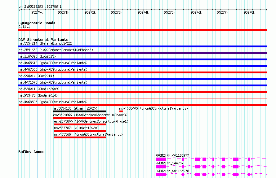Click the esv3591652 (1000GenomesConsortiumPhase3) label
276x178 pixels.
click(56, 50)
